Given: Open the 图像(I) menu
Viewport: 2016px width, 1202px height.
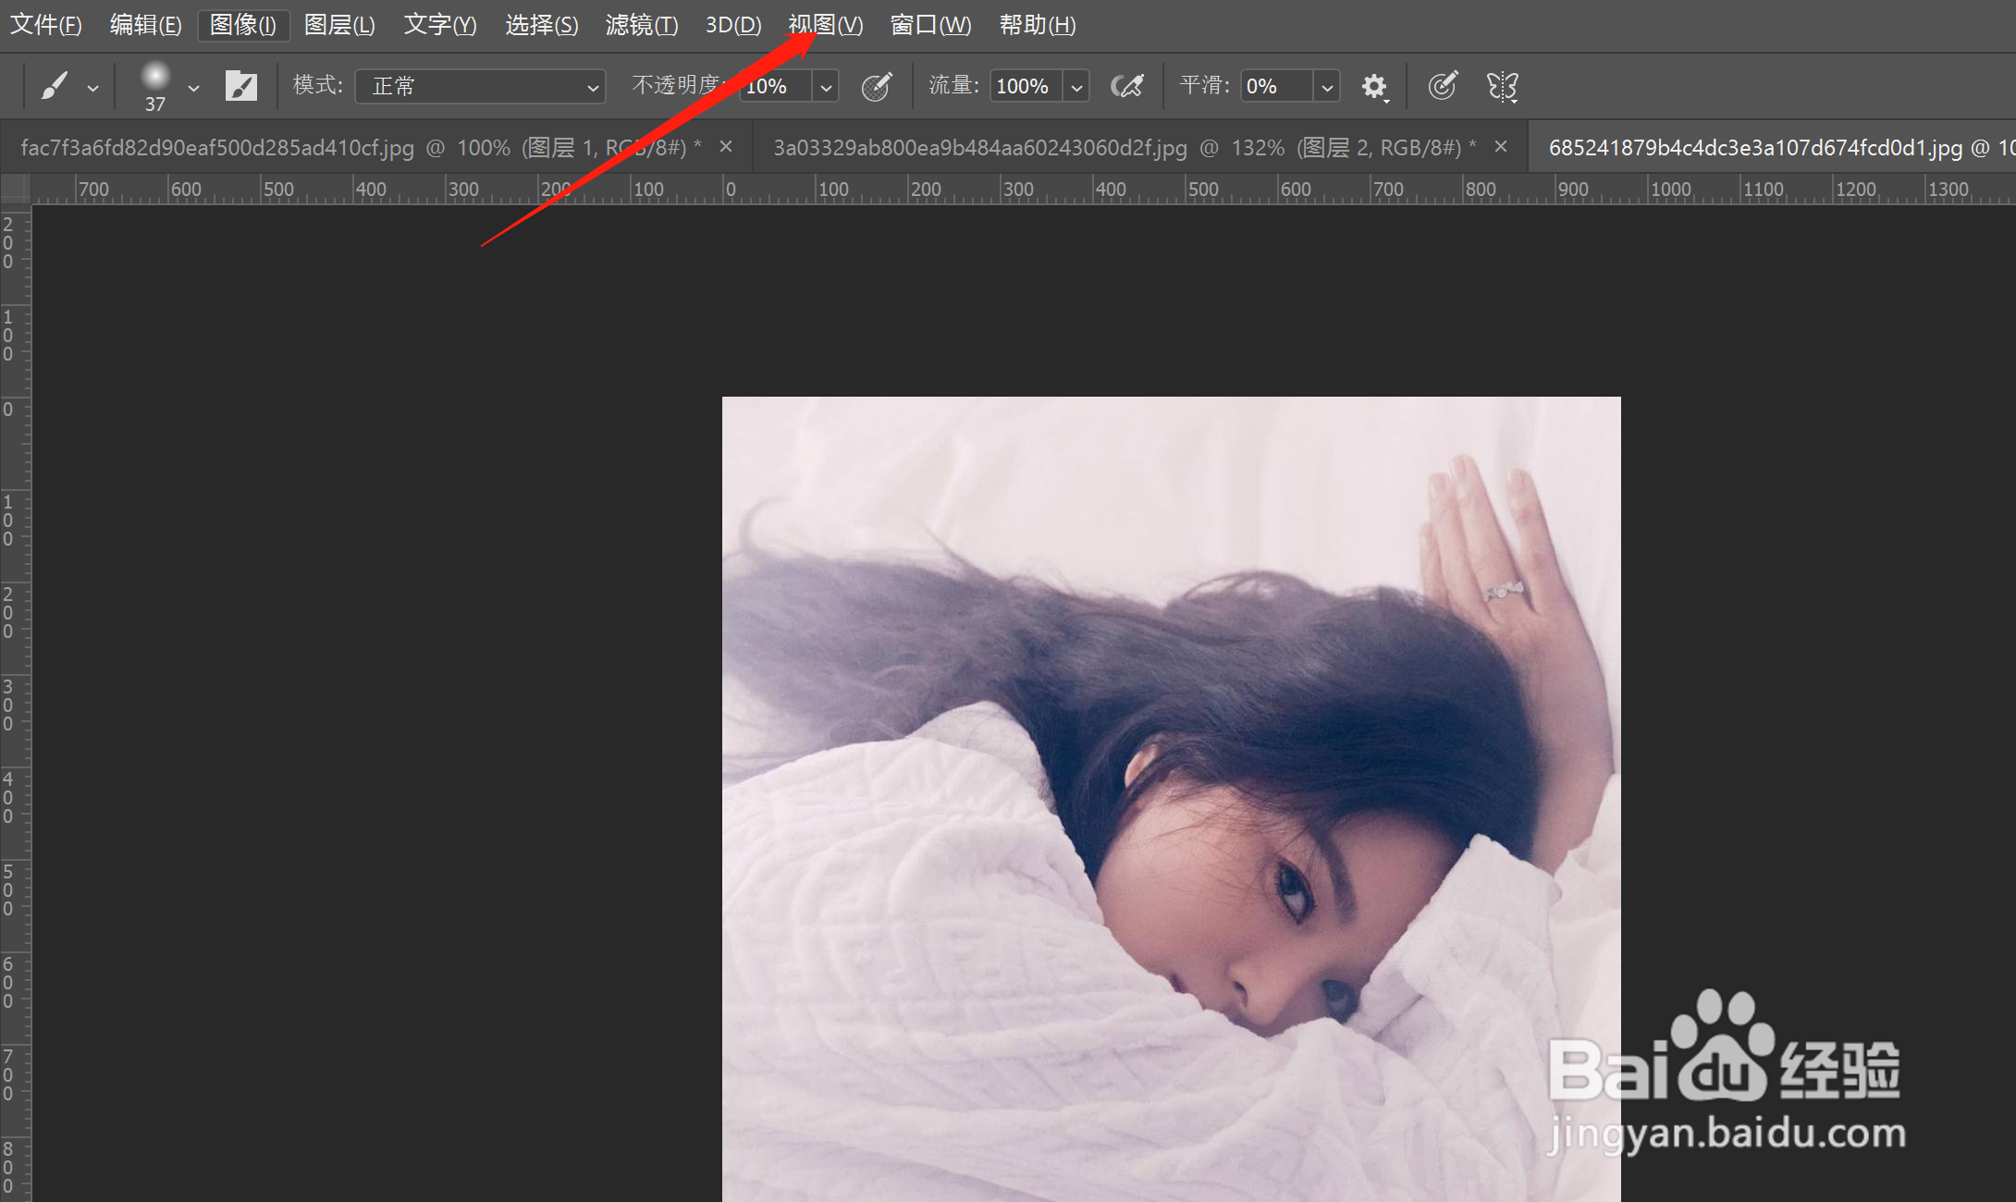Looking at the screenshot, I should click(x=243, y=25).
